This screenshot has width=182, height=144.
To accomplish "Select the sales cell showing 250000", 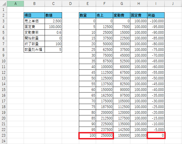I will pos(104,135).
